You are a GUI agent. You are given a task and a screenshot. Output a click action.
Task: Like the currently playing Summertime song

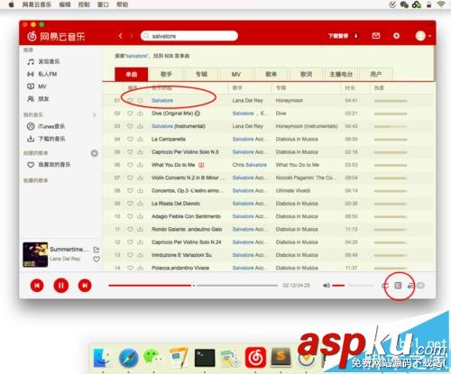pyautogui.click(x=97, y=259)
